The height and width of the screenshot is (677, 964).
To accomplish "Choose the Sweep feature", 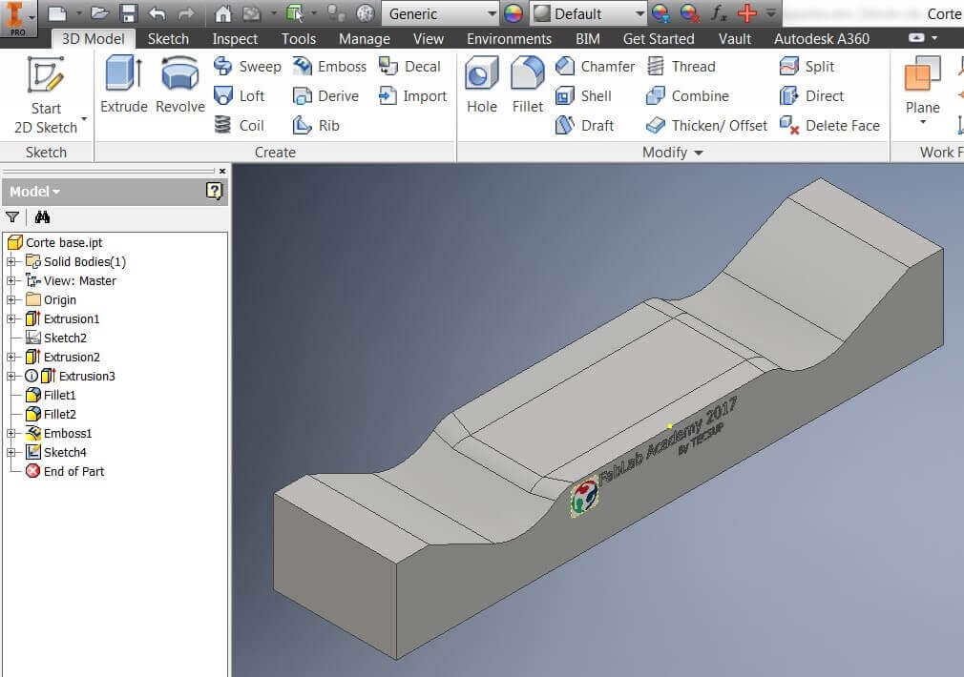I will coord(247,67).
